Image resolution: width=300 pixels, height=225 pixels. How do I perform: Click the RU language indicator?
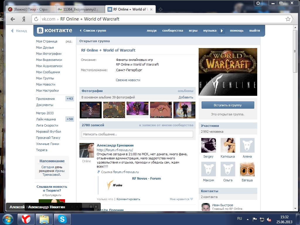coord(240,219)
